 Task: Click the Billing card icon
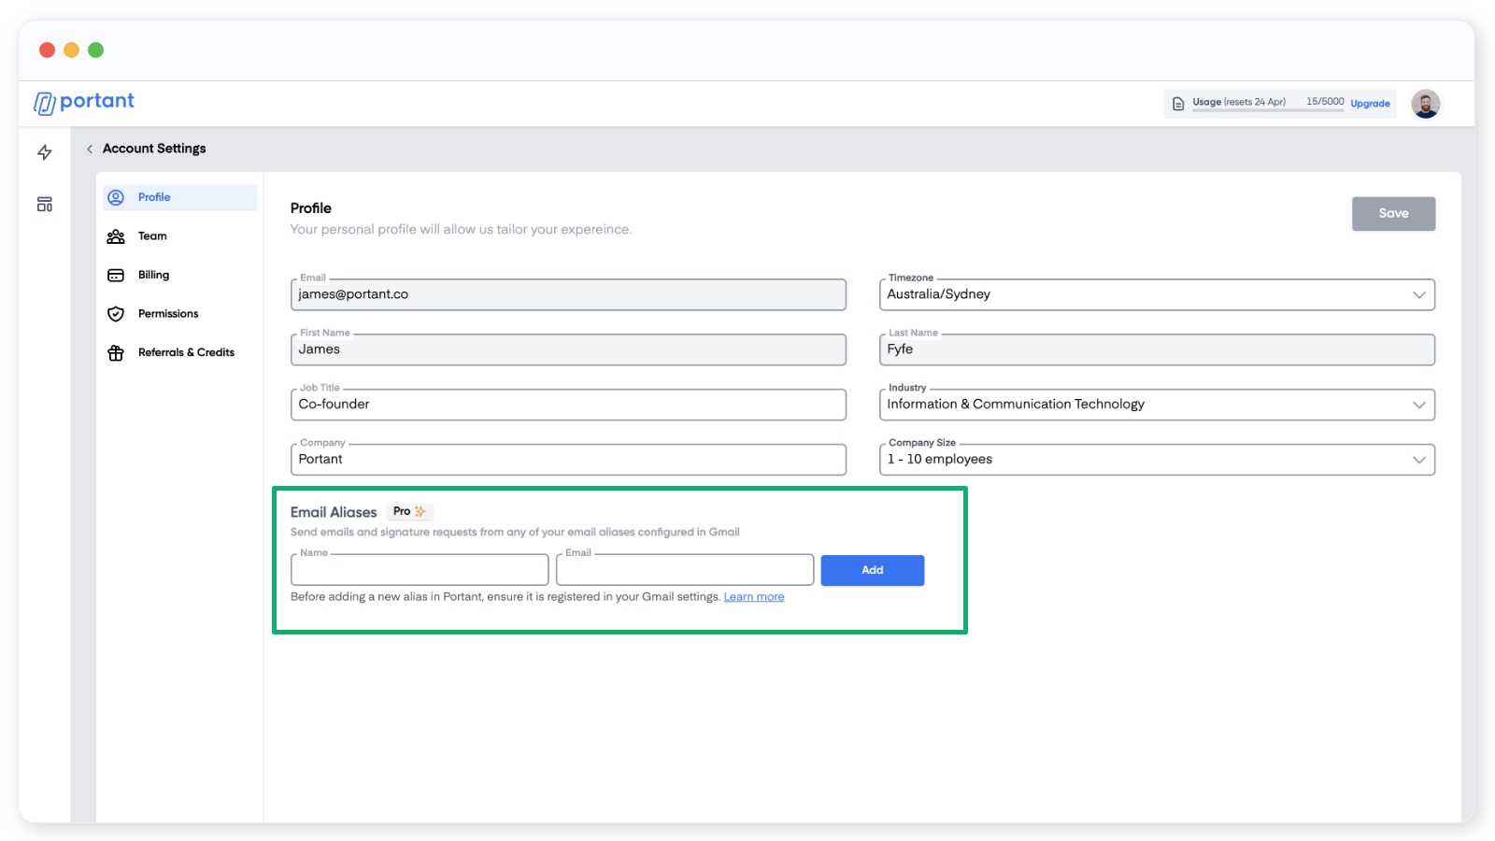pos(116,276)
